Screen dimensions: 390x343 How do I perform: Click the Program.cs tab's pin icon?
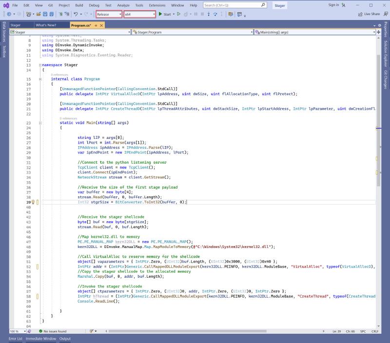point(96,25)
